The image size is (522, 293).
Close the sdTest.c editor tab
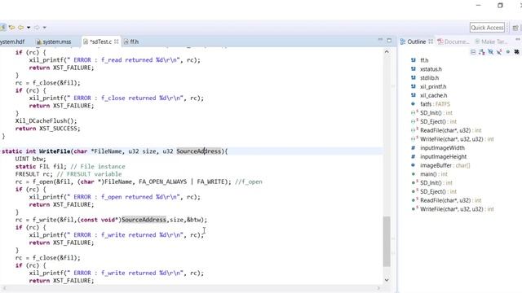point(116,42)
